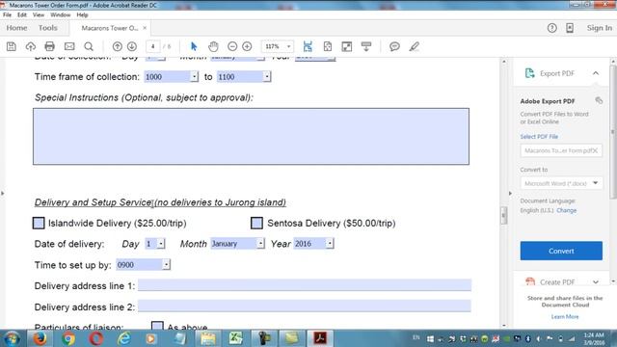Choose the Selection arrow tool
The image size is (617, 347).
click(194, 46)
